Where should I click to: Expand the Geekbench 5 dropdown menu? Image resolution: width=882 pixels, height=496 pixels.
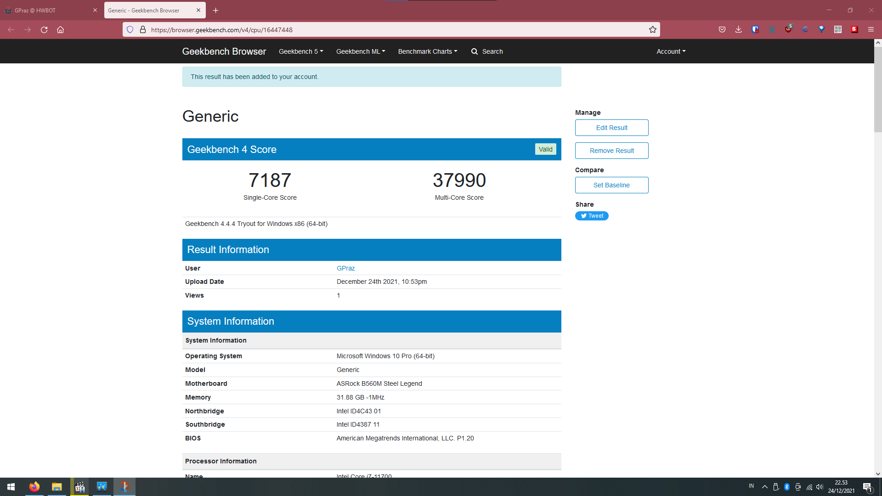pyautogui.click(x=301, y=51)
